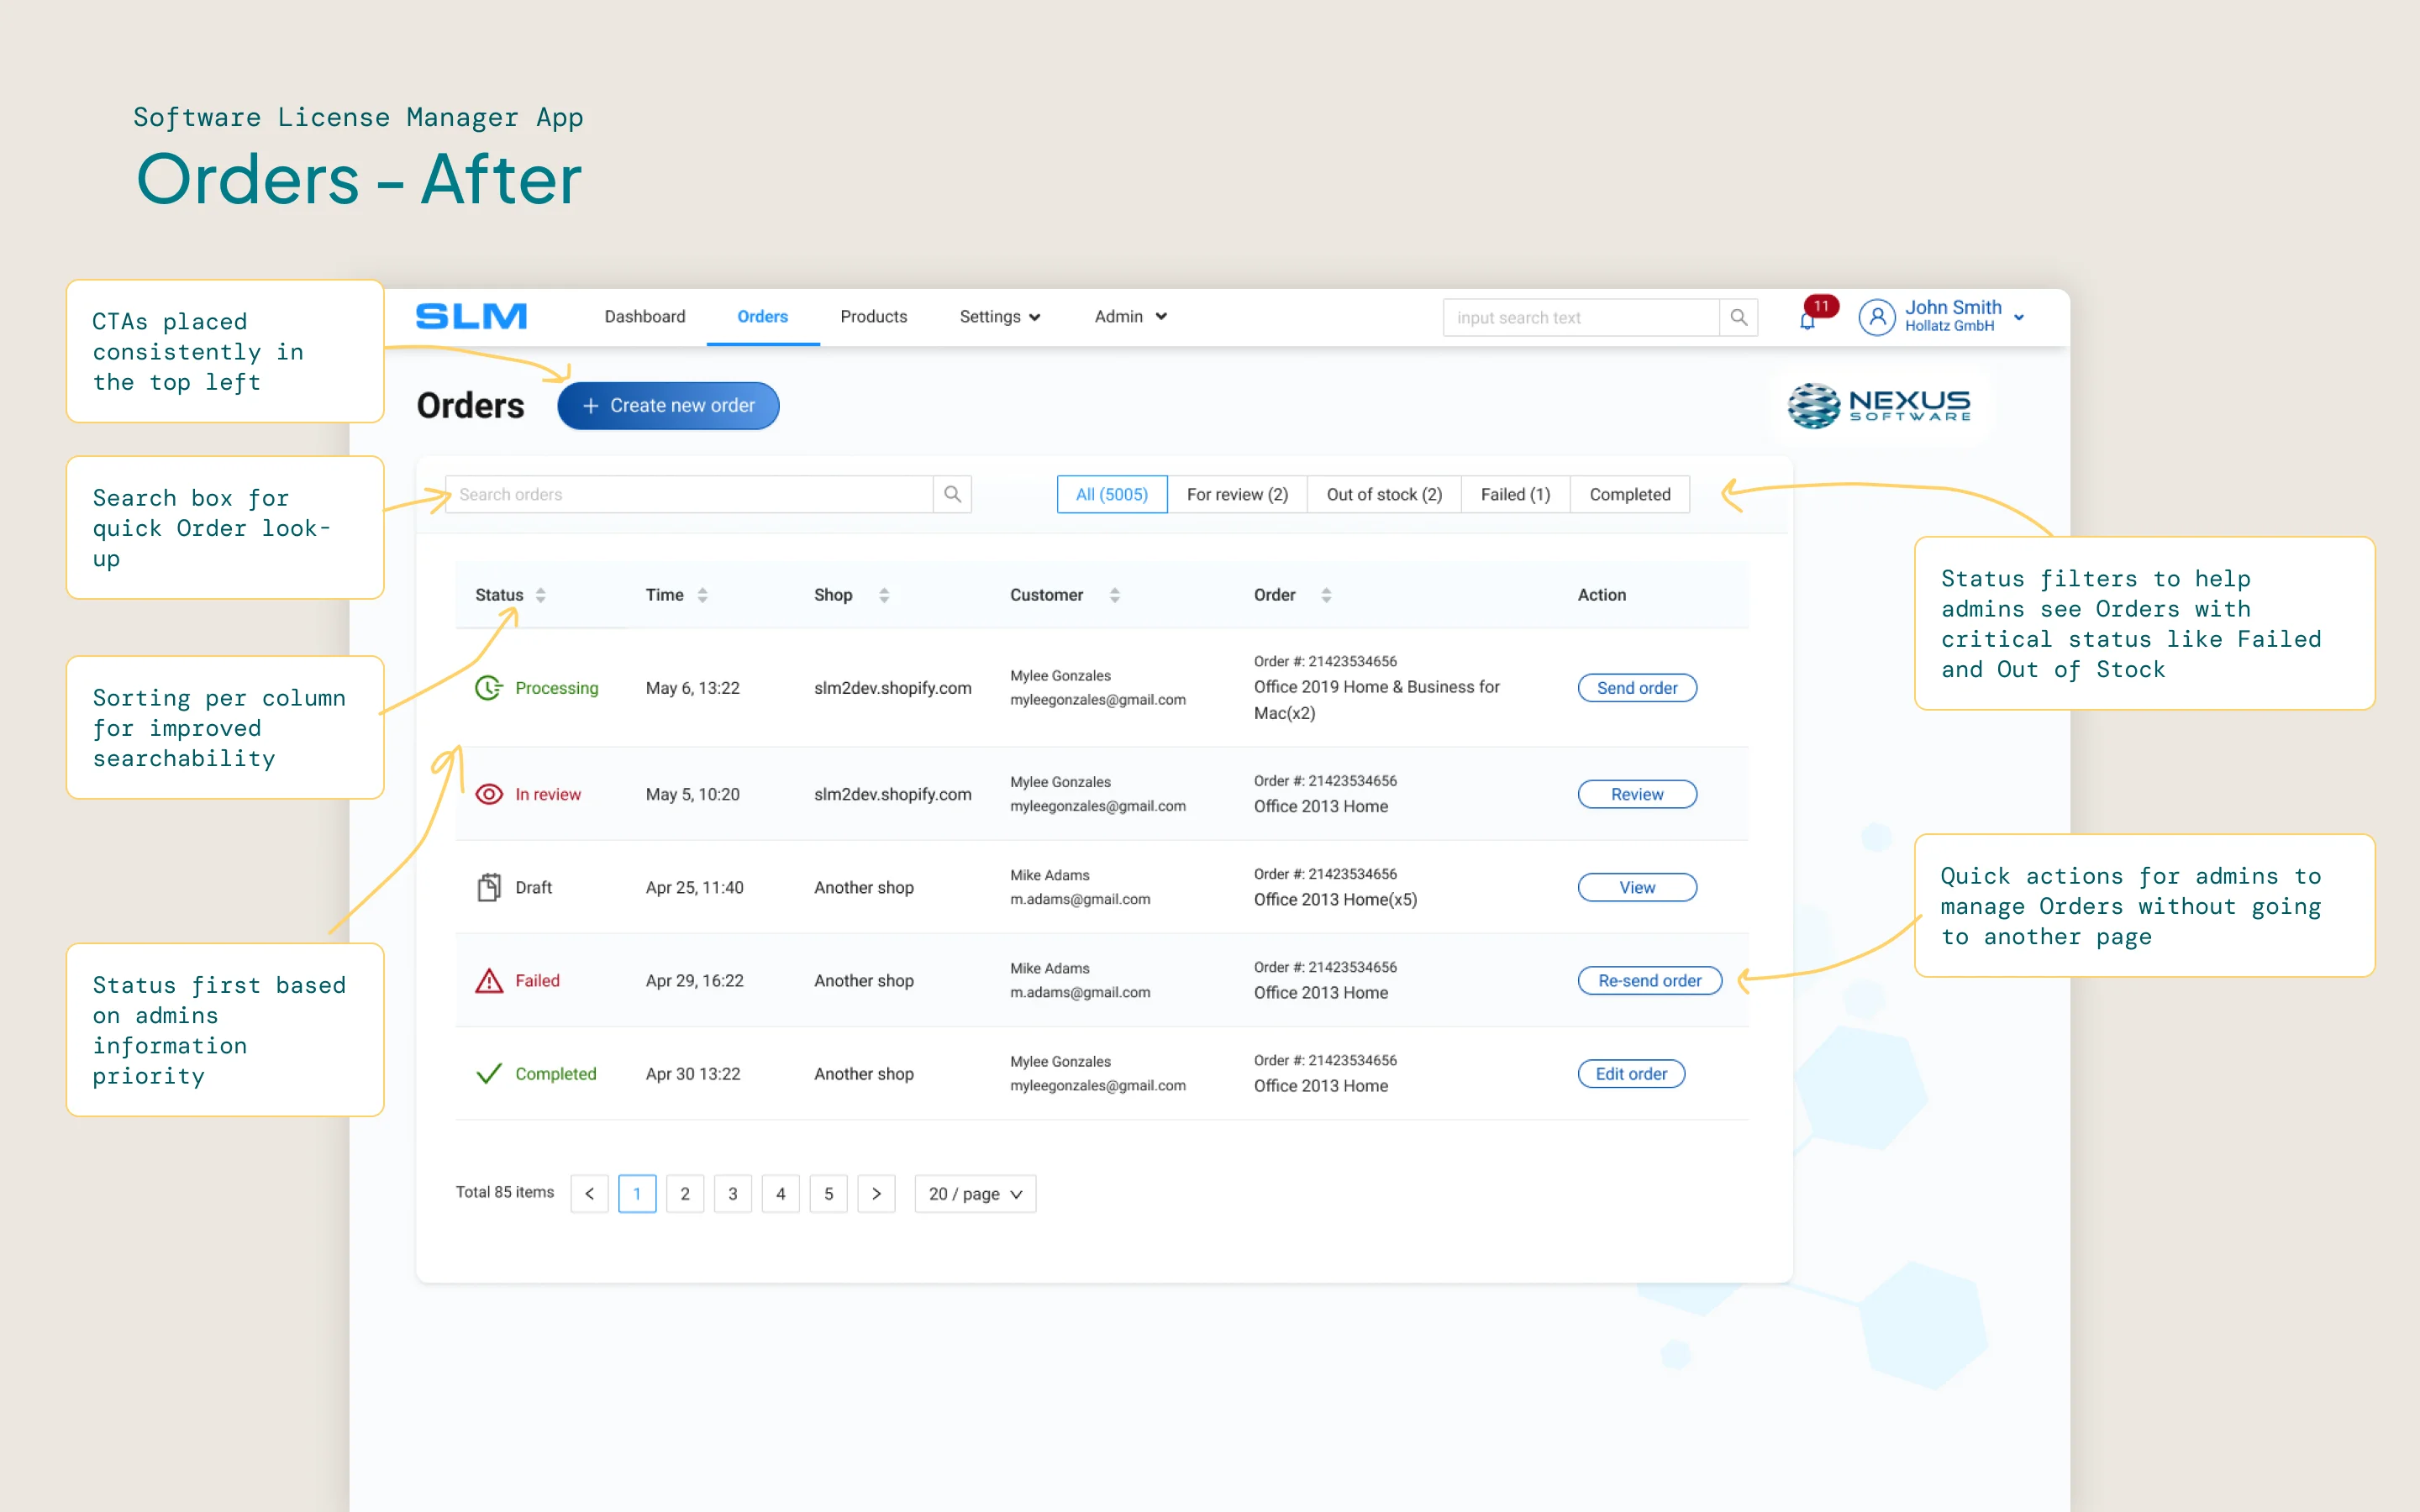Click the header search magnifier icon
The height and width of the screenshot is (1512, 2420).
[x=1738, y=317]
